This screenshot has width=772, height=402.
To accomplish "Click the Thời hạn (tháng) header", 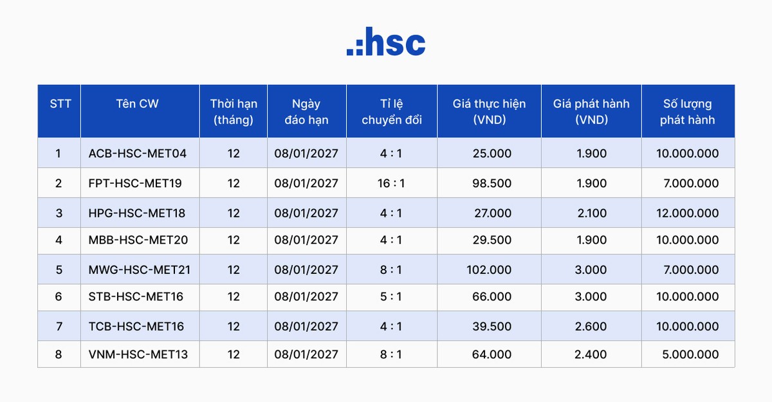I will tap(234, 111).
